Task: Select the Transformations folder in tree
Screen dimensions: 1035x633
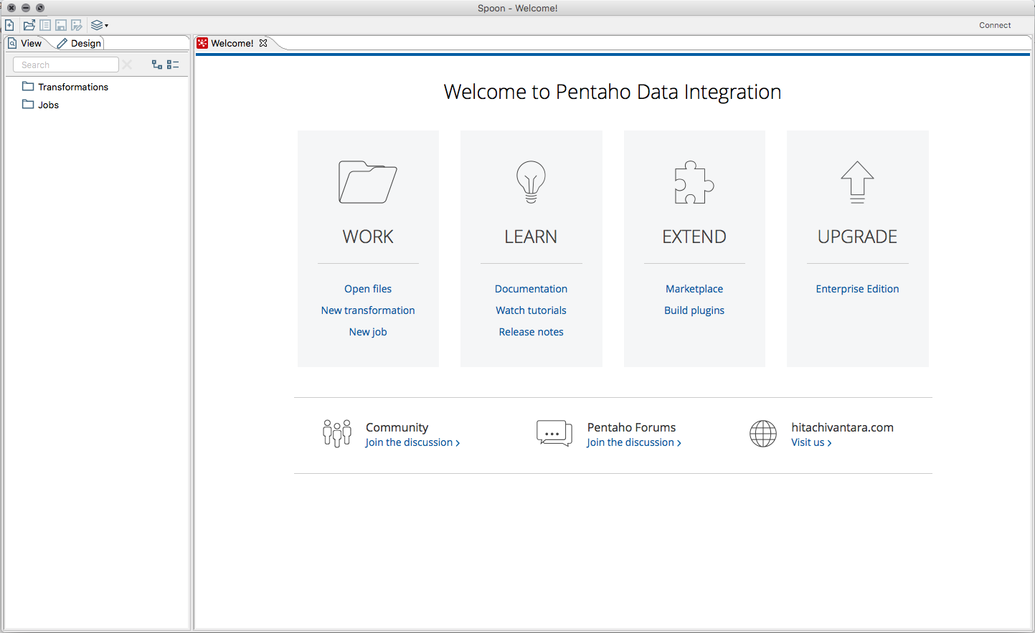Action: click(x=65, y=87)
